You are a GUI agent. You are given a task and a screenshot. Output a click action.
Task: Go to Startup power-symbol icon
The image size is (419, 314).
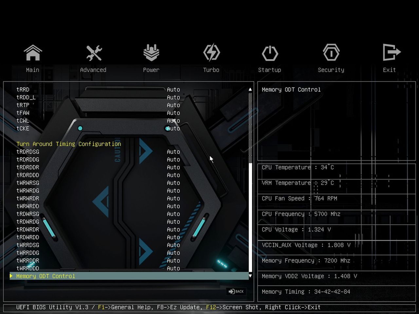[x=270, y=53]
